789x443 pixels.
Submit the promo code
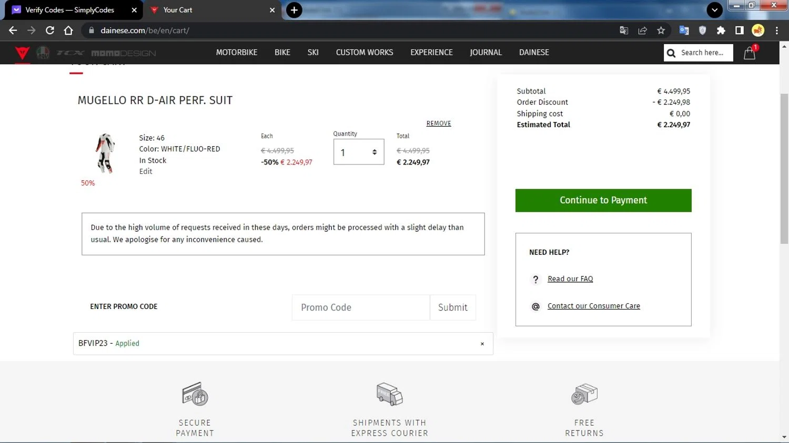453,307
